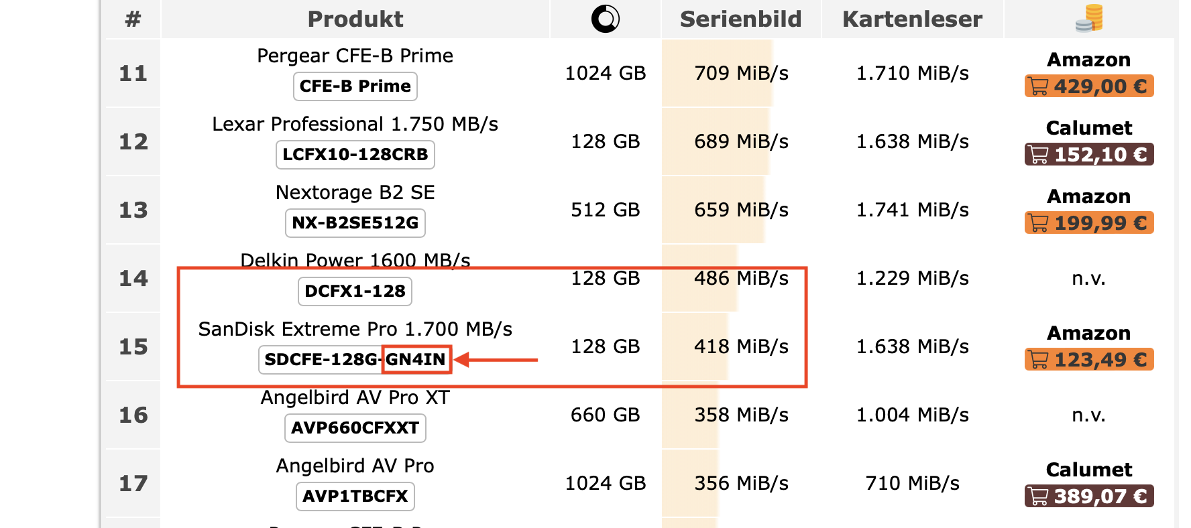Viewport: 1191px width, 528px height.
Task: Click cart icon on 389,07 € price
Action: point(1039,497)
